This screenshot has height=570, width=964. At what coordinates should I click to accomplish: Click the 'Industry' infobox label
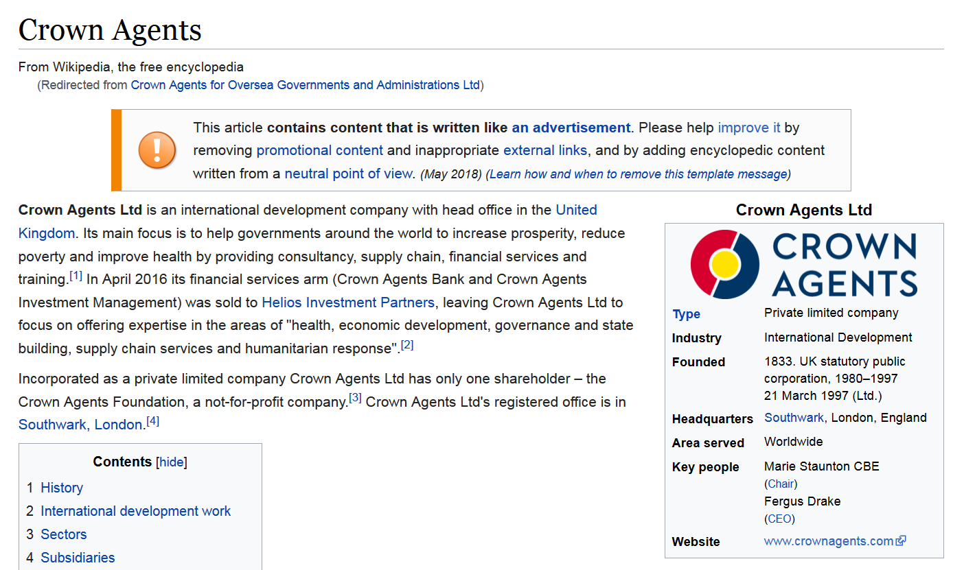697,338
